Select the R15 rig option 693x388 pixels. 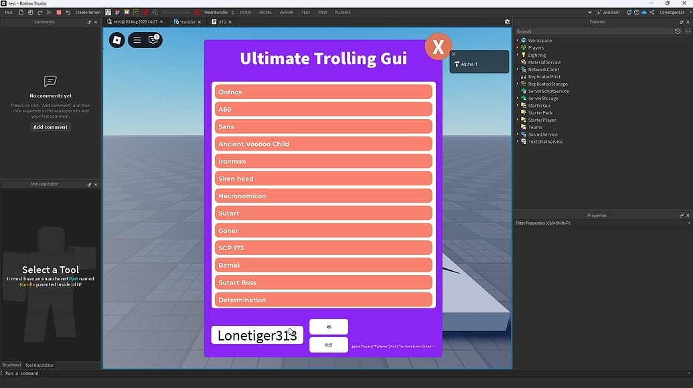(x=329, y=345)
